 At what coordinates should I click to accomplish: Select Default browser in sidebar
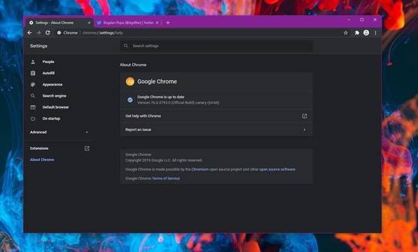pyautogui.click(x=56, y=107)
